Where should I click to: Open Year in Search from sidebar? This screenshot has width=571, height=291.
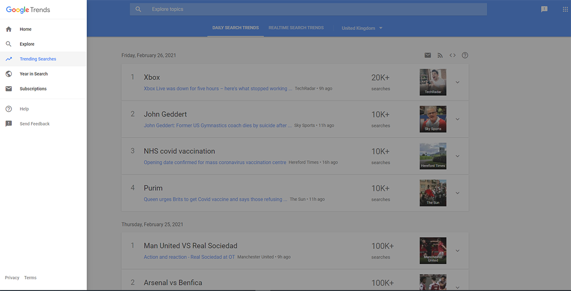click(34, 74)
